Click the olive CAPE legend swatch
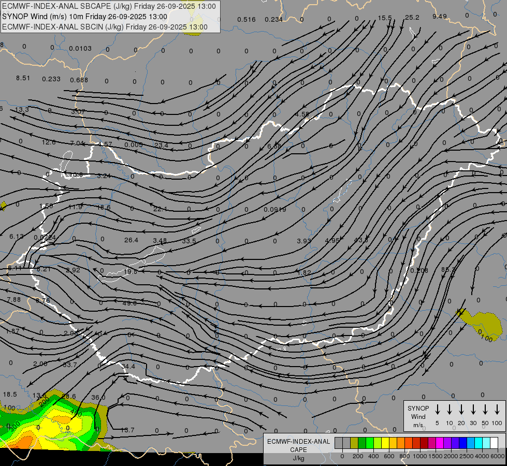 (x=354, y=443)
